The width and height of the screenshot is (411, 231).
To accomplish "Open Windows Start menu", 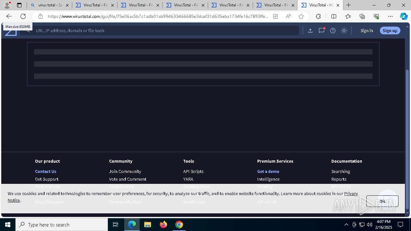I will pos(8,225).
